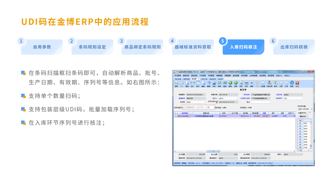Click the user figure audit icon in toolbar

269,83
